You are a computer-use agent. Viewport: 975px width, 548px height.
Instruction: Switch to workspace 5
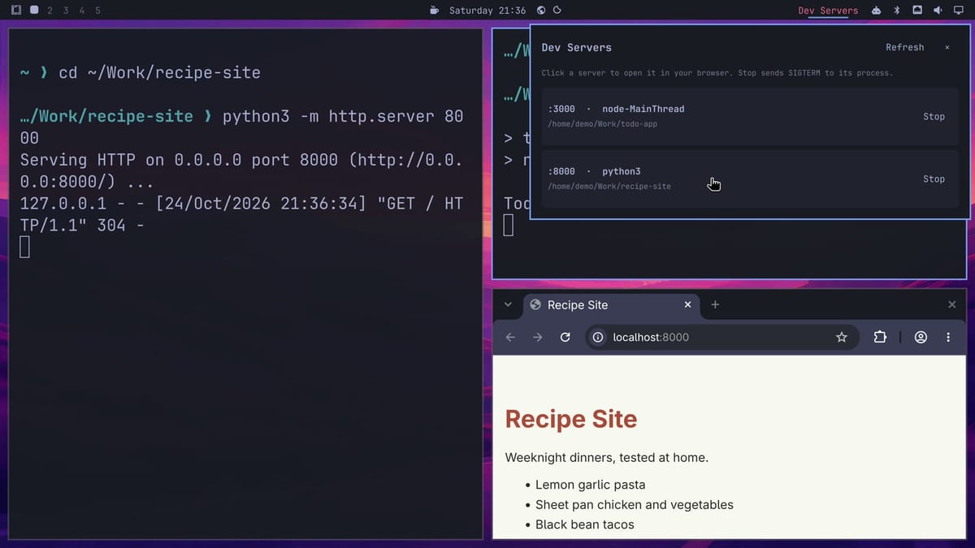[x=97, y=11]
